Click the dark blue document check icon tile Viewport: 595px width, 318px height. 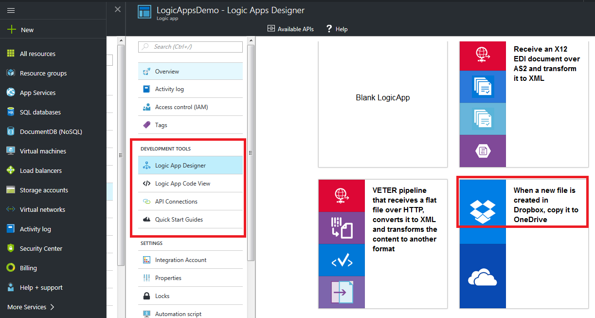tap(483, 87)
